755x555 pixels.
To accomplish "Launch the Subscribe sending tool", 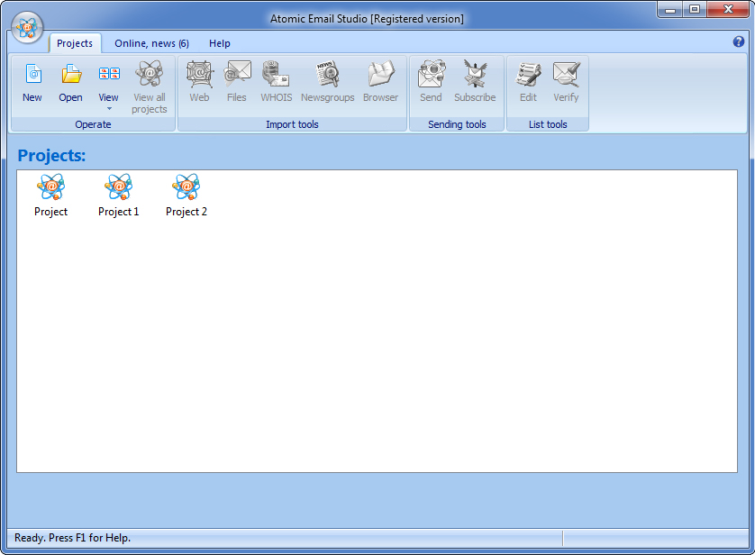I will tap(475, 81).
